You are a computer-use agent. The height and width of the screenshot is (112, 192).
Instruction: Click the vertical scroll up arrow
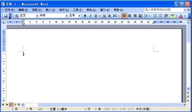pyautogui.click(x=188, y=23)
